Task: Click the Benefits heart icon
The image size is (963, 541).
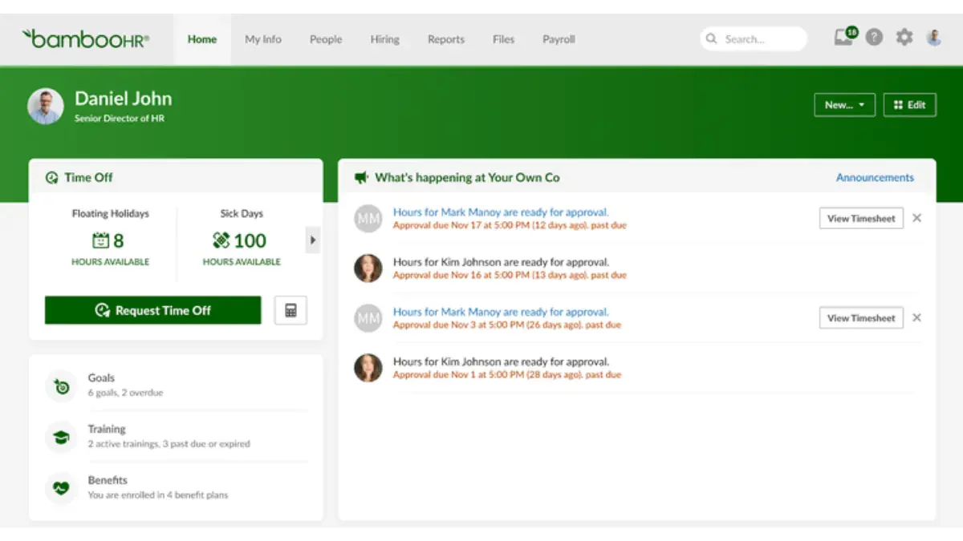Action: click(61, 487)
